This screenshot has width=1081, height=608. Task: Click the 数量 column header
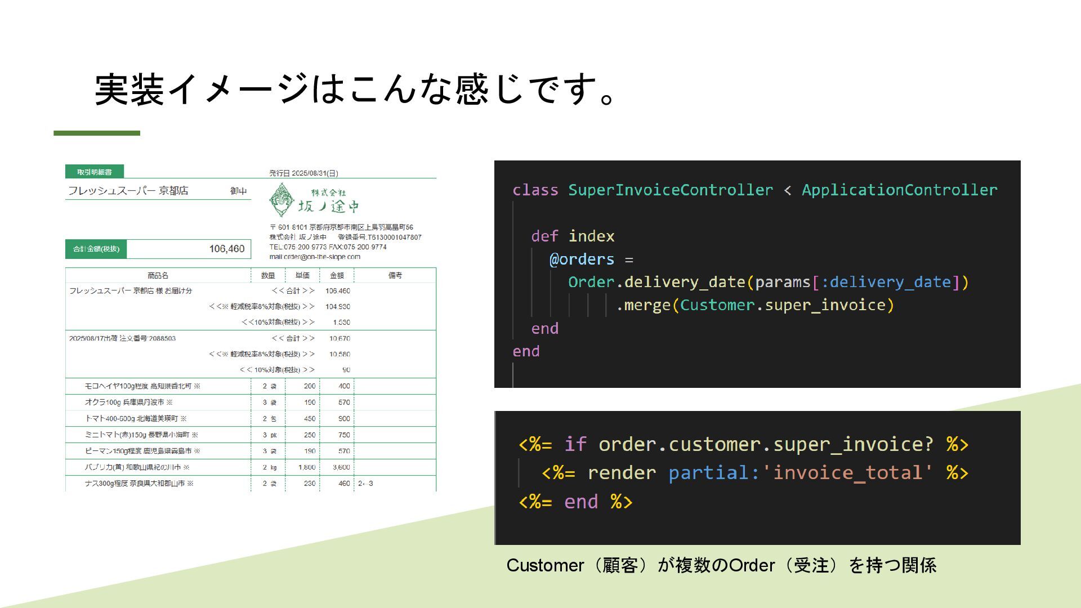[268, 275]
